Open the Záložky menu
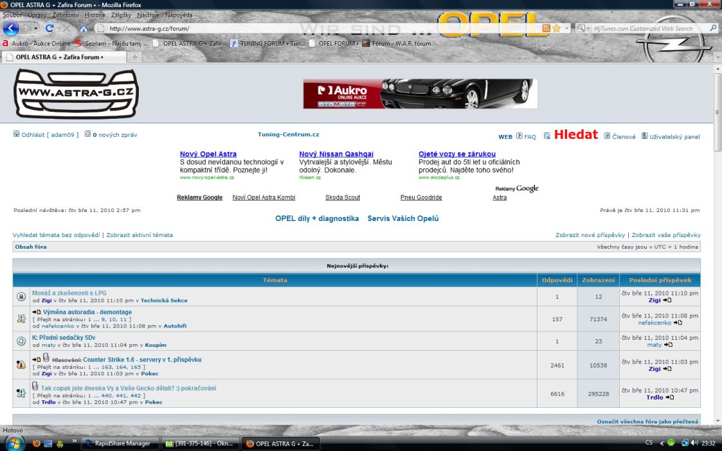Screen dimensions: 722x451 click(x=122, y=15)
